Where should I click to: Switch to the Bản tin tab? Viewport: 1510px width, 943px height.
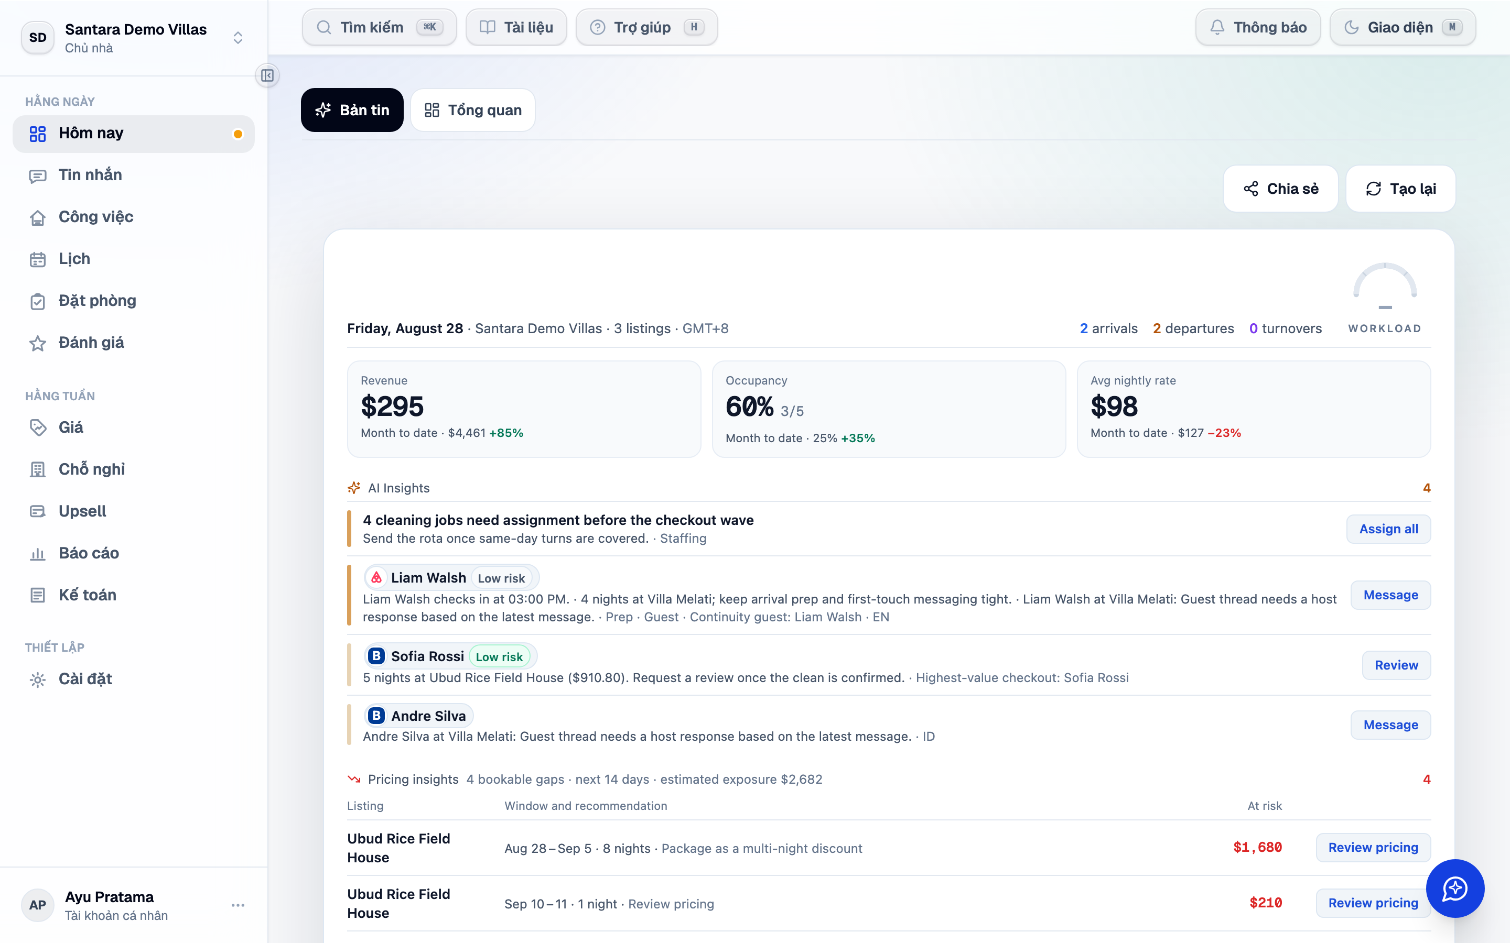point(352,110)
